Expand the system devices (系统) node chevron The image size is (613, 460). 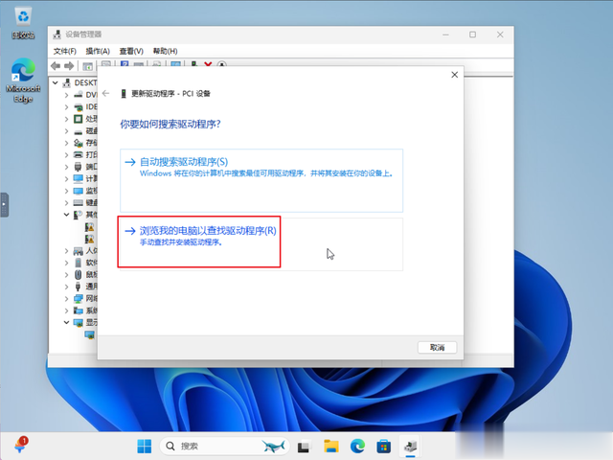(66, 310)
